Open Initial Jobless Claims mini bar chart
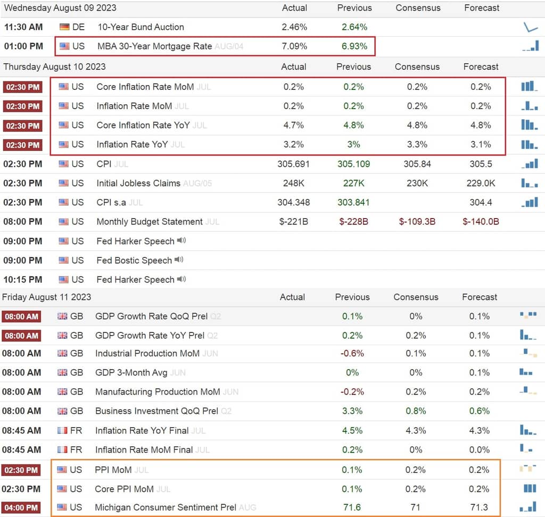This screenshot has width=545, height=517. coord(530,183)
